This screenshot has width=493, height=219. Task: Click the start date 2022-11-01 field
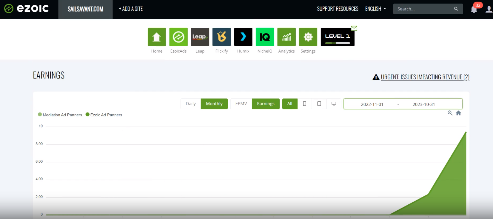372,104
